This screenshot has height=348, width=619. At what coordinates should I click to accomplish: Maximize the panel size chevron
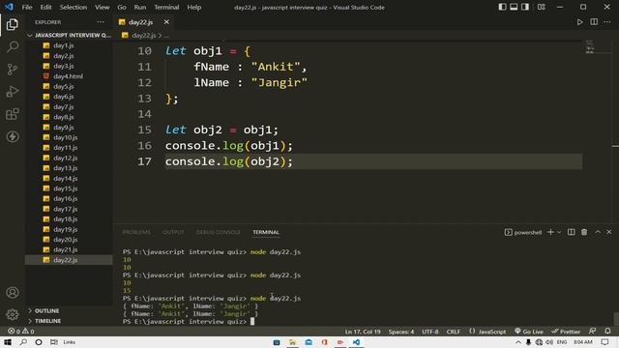598,232
